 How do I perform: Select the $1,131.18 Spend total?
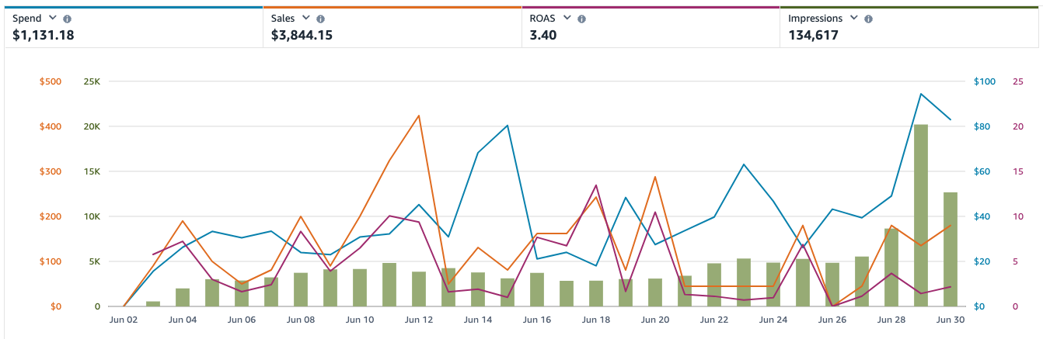[44, 35]
